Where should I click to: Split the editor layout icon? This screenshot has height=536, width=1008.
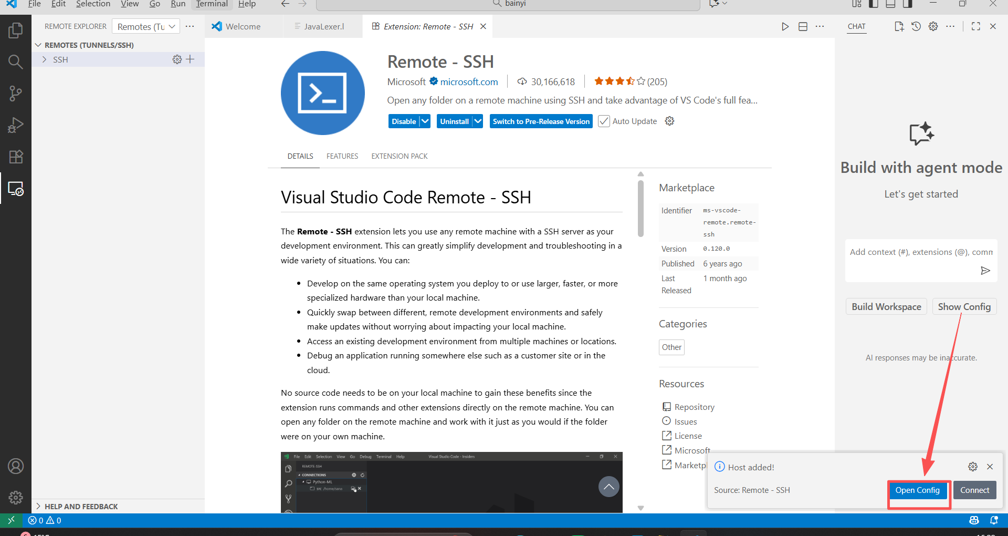pos(803,26)
